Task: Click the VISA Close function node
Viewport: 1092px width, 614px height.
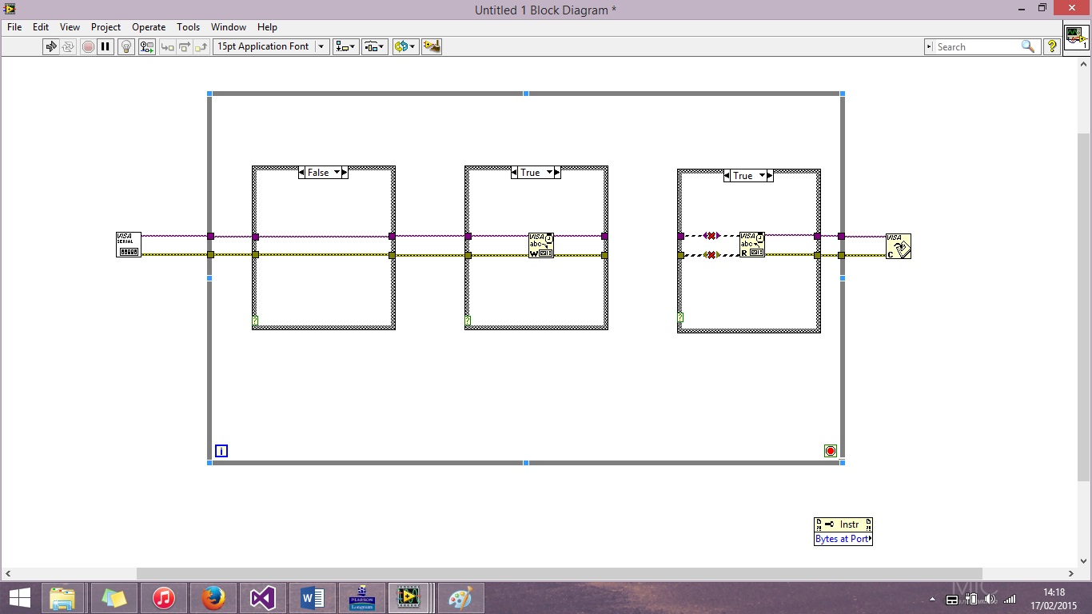Action: click(899, 245)
